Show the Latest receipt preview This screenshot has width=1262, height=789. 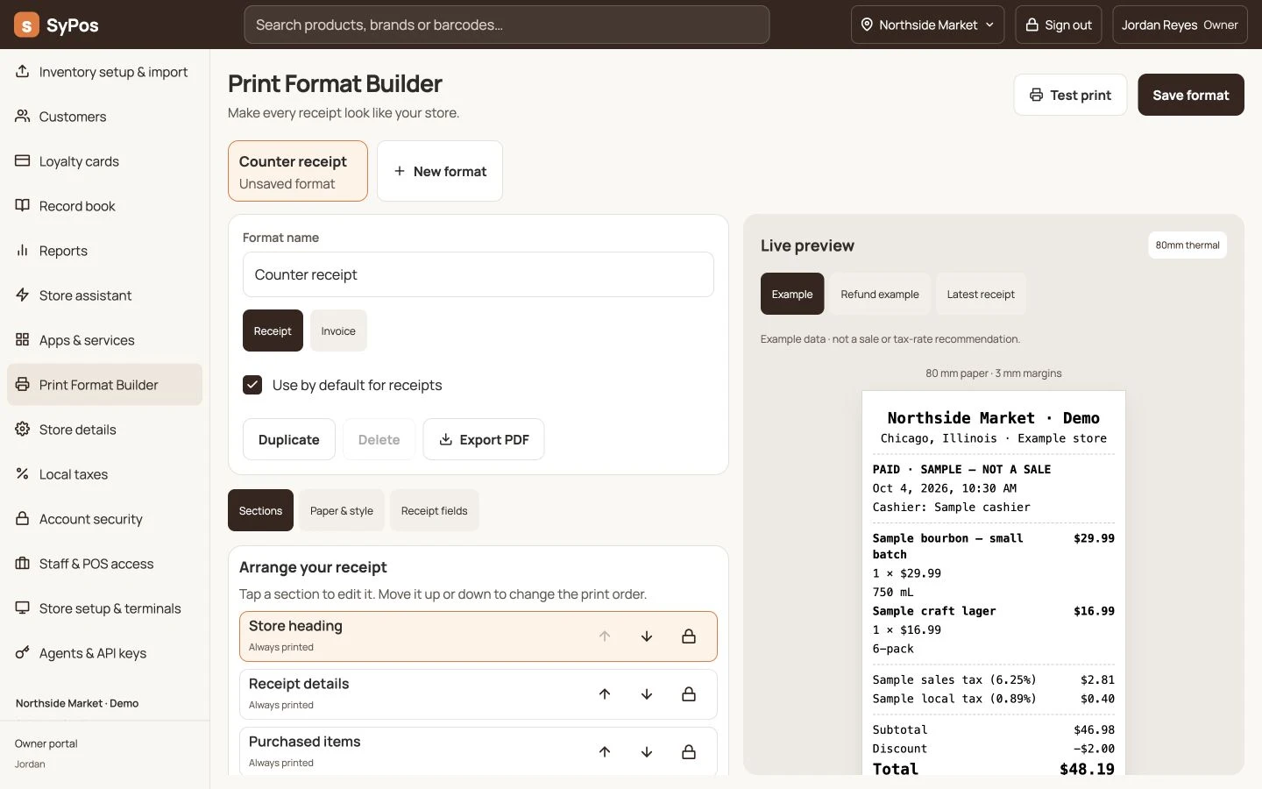point(981,294)
